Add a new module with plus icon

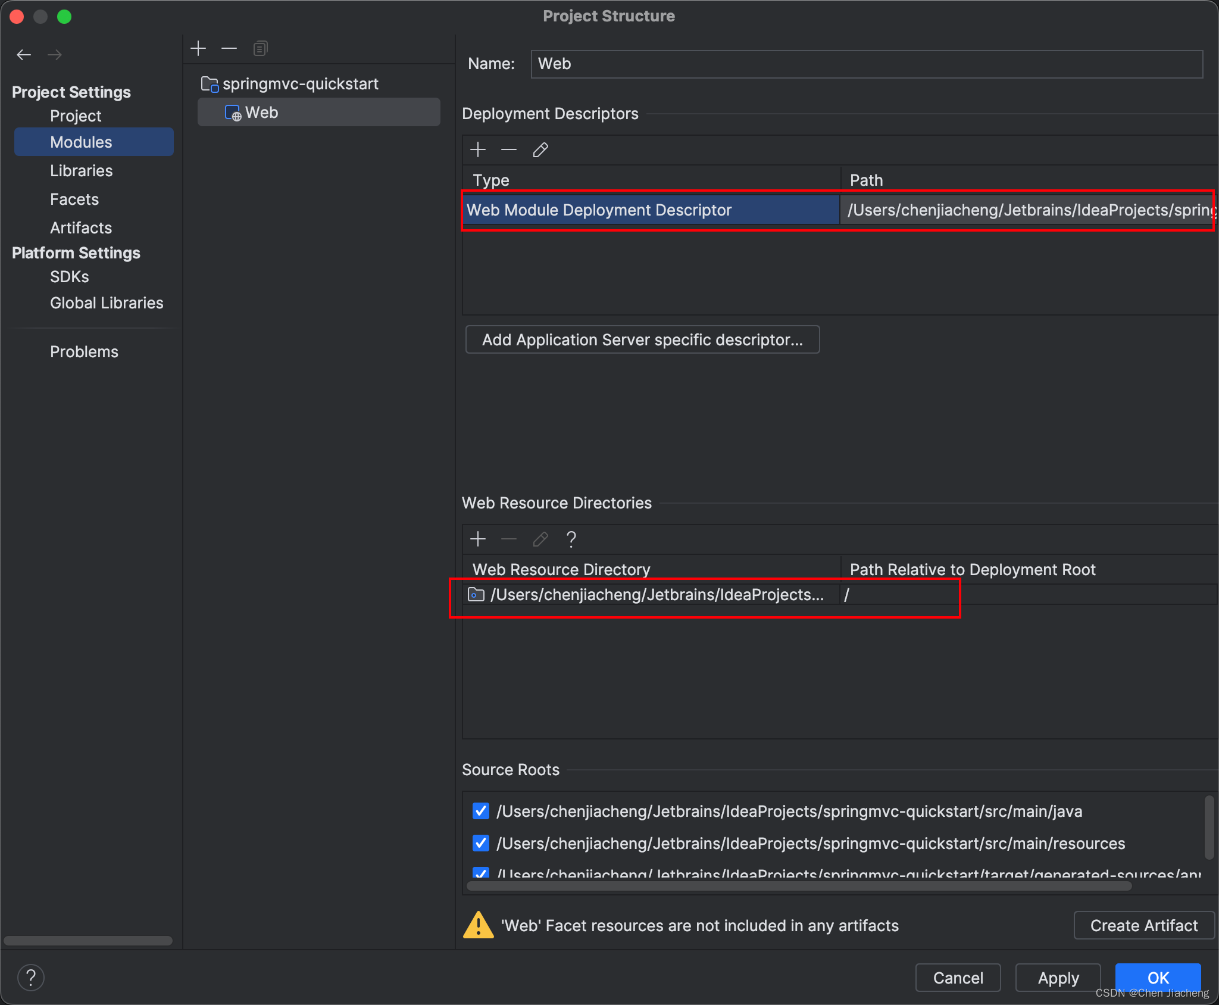point(198,48)
